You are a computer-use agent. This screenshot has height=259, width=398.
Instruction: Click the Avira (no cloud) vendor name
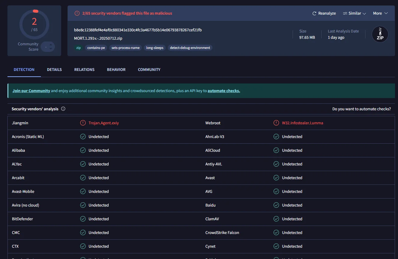[x=25, y=205]
